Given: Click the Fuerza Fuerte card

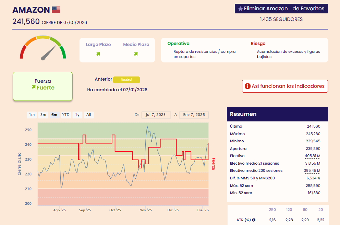Looking at the screenshot, I should click(43, 86).
